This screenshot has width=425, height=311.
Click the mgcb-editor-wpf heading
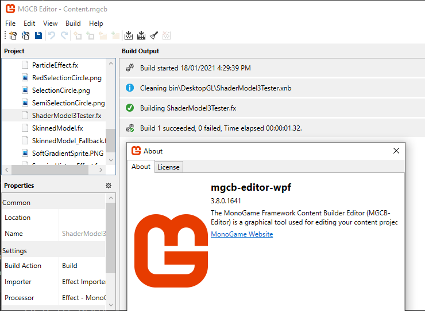click(251, 187)
